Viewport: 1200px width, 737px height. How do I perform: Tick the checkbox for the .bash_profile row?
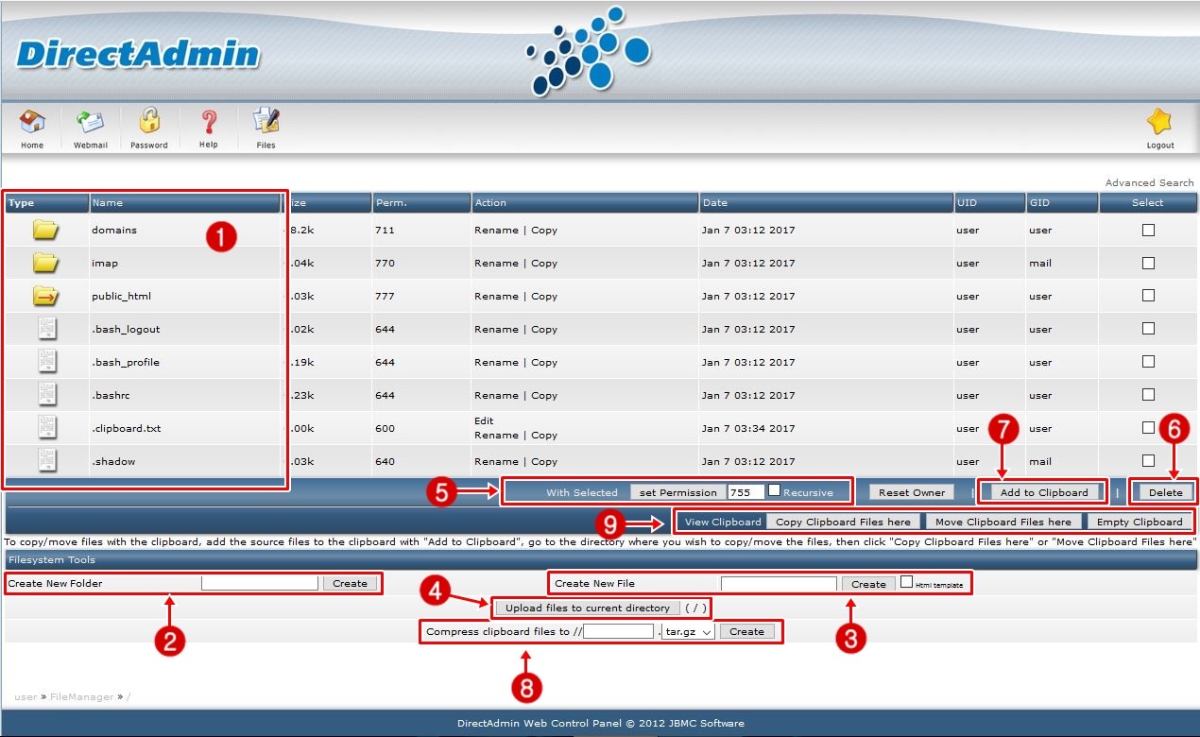1148,362
